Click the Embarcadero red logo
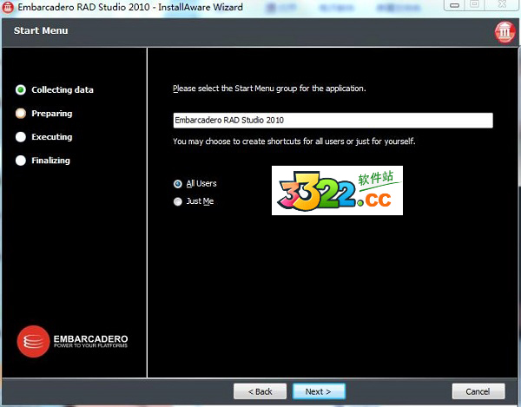 coord(33,341)
